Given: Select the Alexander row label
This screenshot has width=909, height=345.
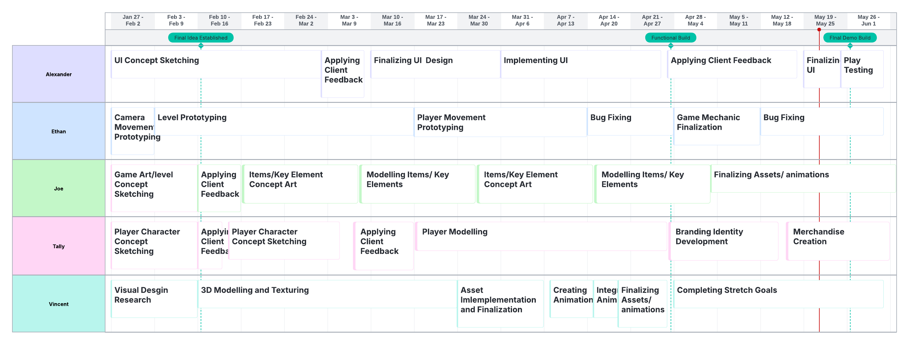Looking at the screenshot, I should [x=58, y=74].
